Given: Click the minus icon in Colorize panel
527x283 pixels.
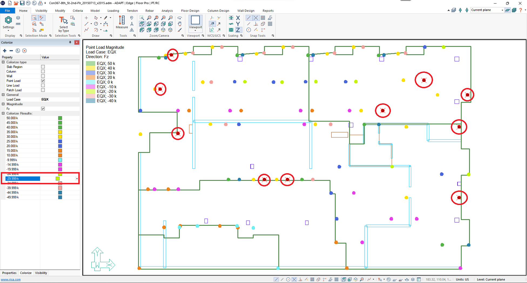Looking at the screenshot, I should (11, 51).
